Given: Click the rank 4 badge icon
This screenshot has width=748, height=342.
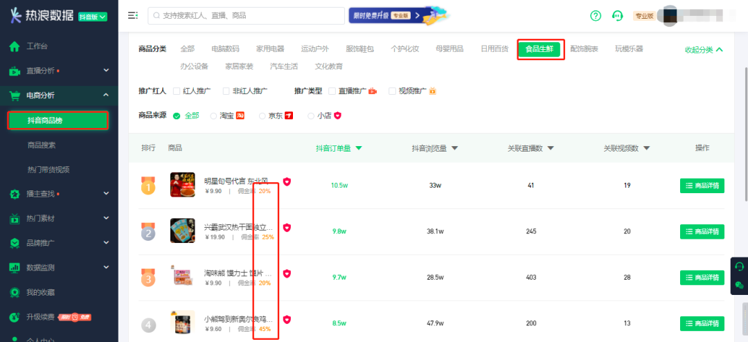Looking at the screenshot, I should (x=148, y=326).
